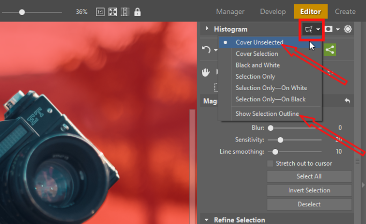Click the gear settings icon
This screenshot has height=224, width=366.
[348, 29]
